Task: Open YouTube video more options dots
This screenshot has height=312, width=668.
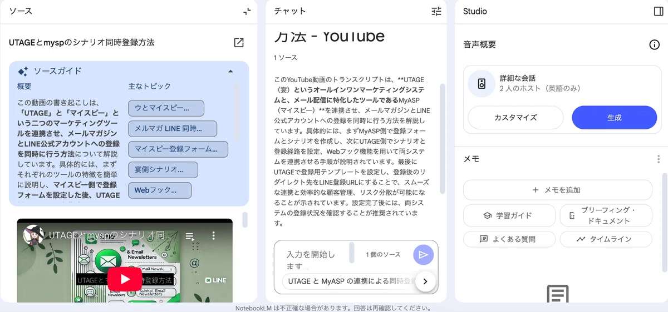Action: 213,236
